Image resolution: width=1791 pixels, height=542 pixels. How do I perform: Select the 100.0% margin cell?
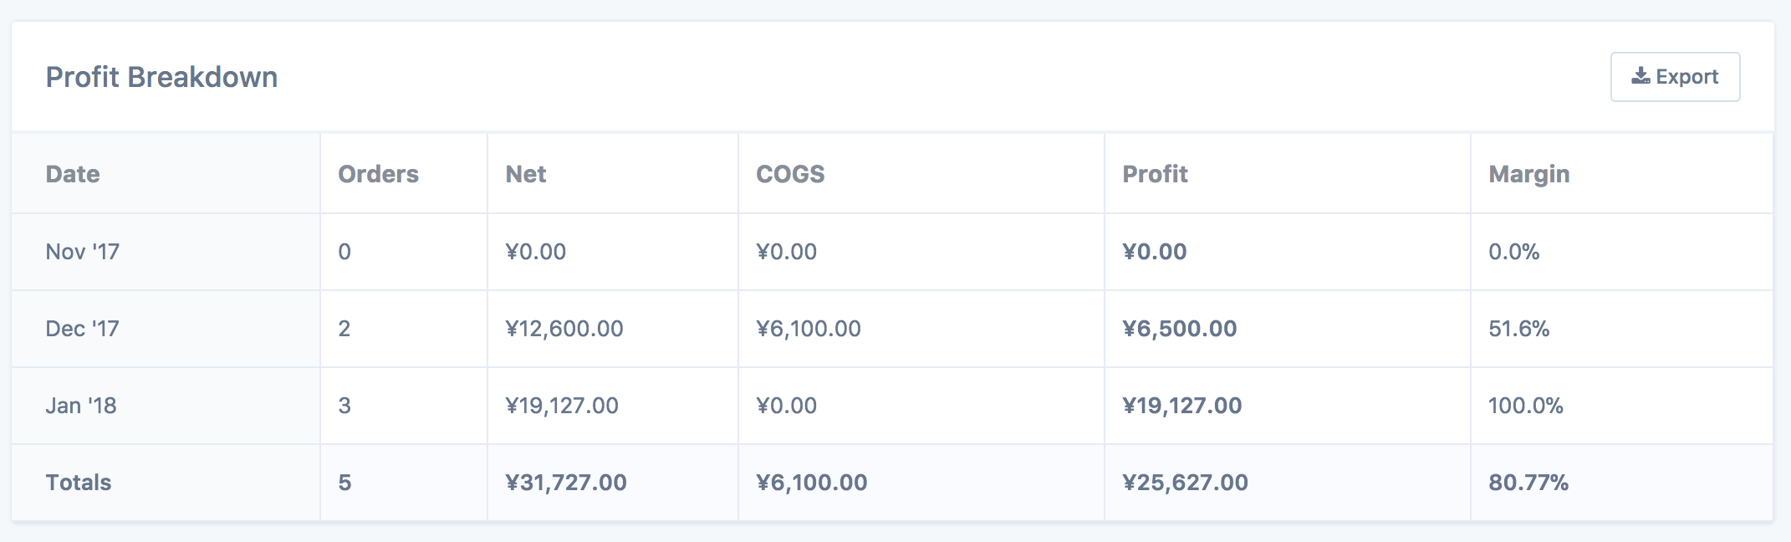[x=1525, y=406]
